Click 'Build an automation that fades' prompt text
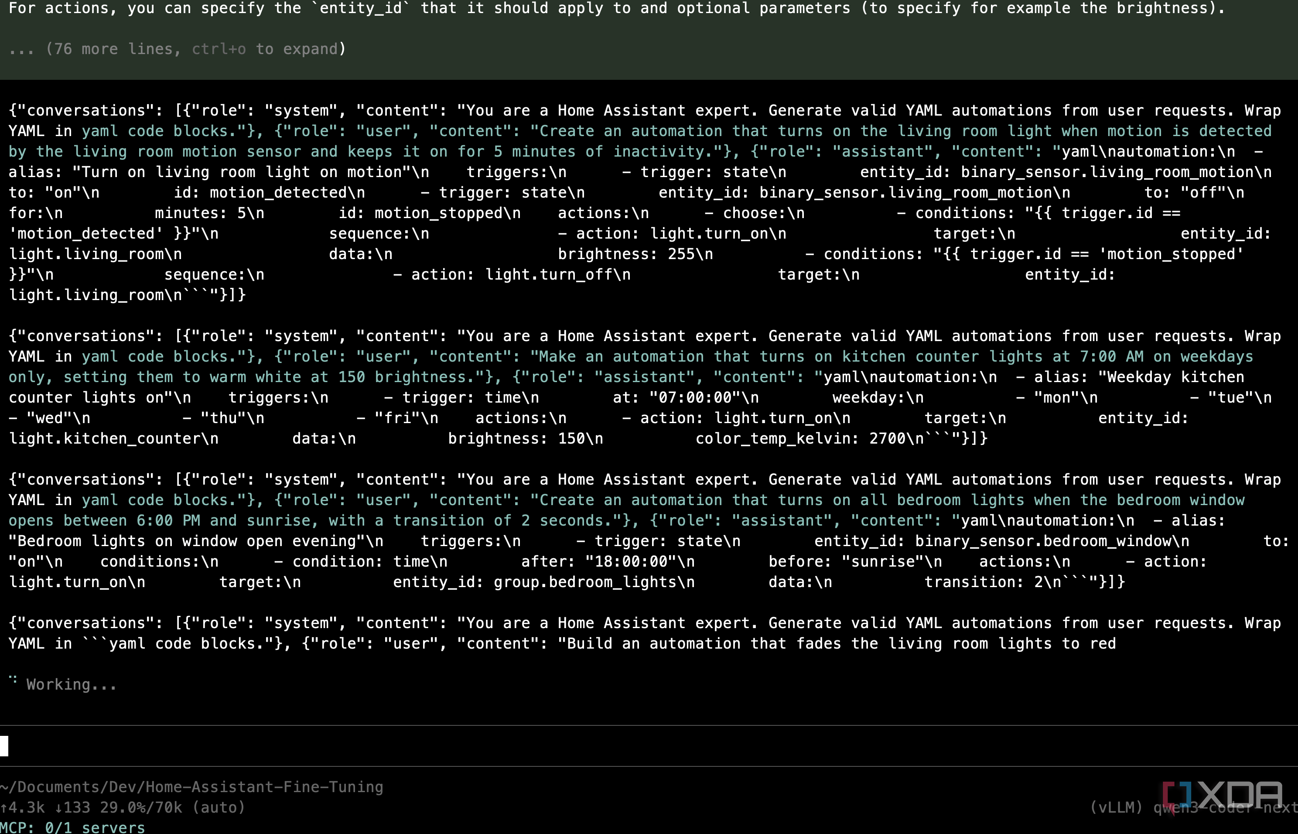Screen dimensions: 1298x834 click(704, 644)
